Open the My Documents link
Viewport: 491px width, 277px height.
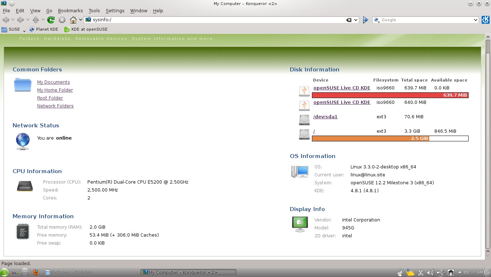tap(53, 82)
